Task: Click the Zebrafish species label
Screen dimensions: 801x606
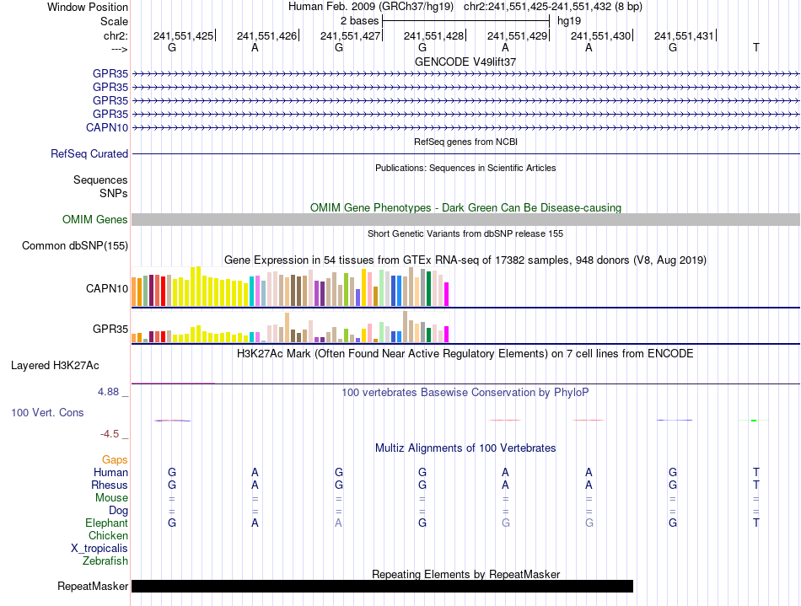Action: pyautogui.click(x=105, y=560)
